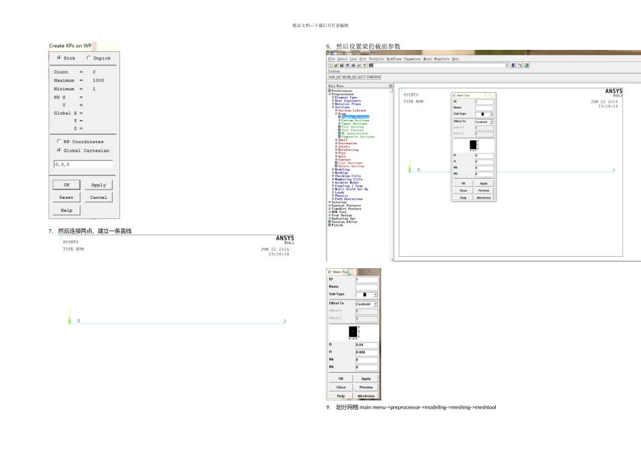Click the Print icon in ANSYS toolbar
641x453 pixels.
point(353,65)
